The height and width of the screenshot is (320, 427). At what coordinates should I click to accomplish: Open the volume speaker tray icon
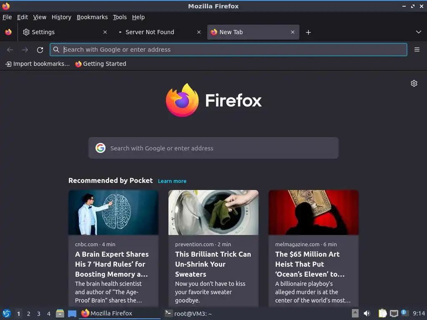point(367,313)
